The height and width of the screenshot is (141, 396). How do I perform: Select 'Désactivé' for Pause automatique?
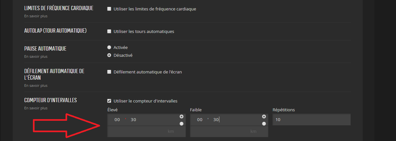click(109, 55)
